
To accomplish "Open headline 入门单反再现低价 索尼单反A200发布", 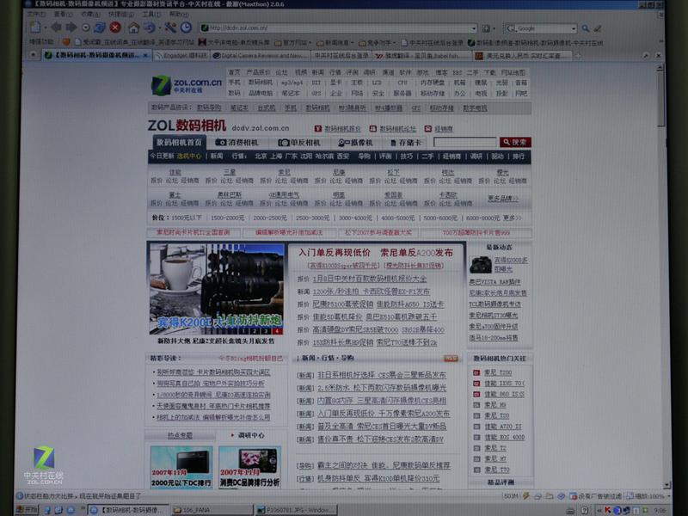I will click(376, 253).
